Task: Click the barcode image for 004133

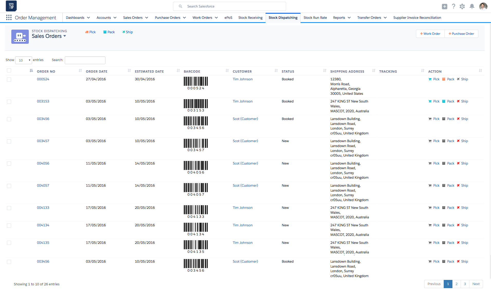Action: click(196, 212)
